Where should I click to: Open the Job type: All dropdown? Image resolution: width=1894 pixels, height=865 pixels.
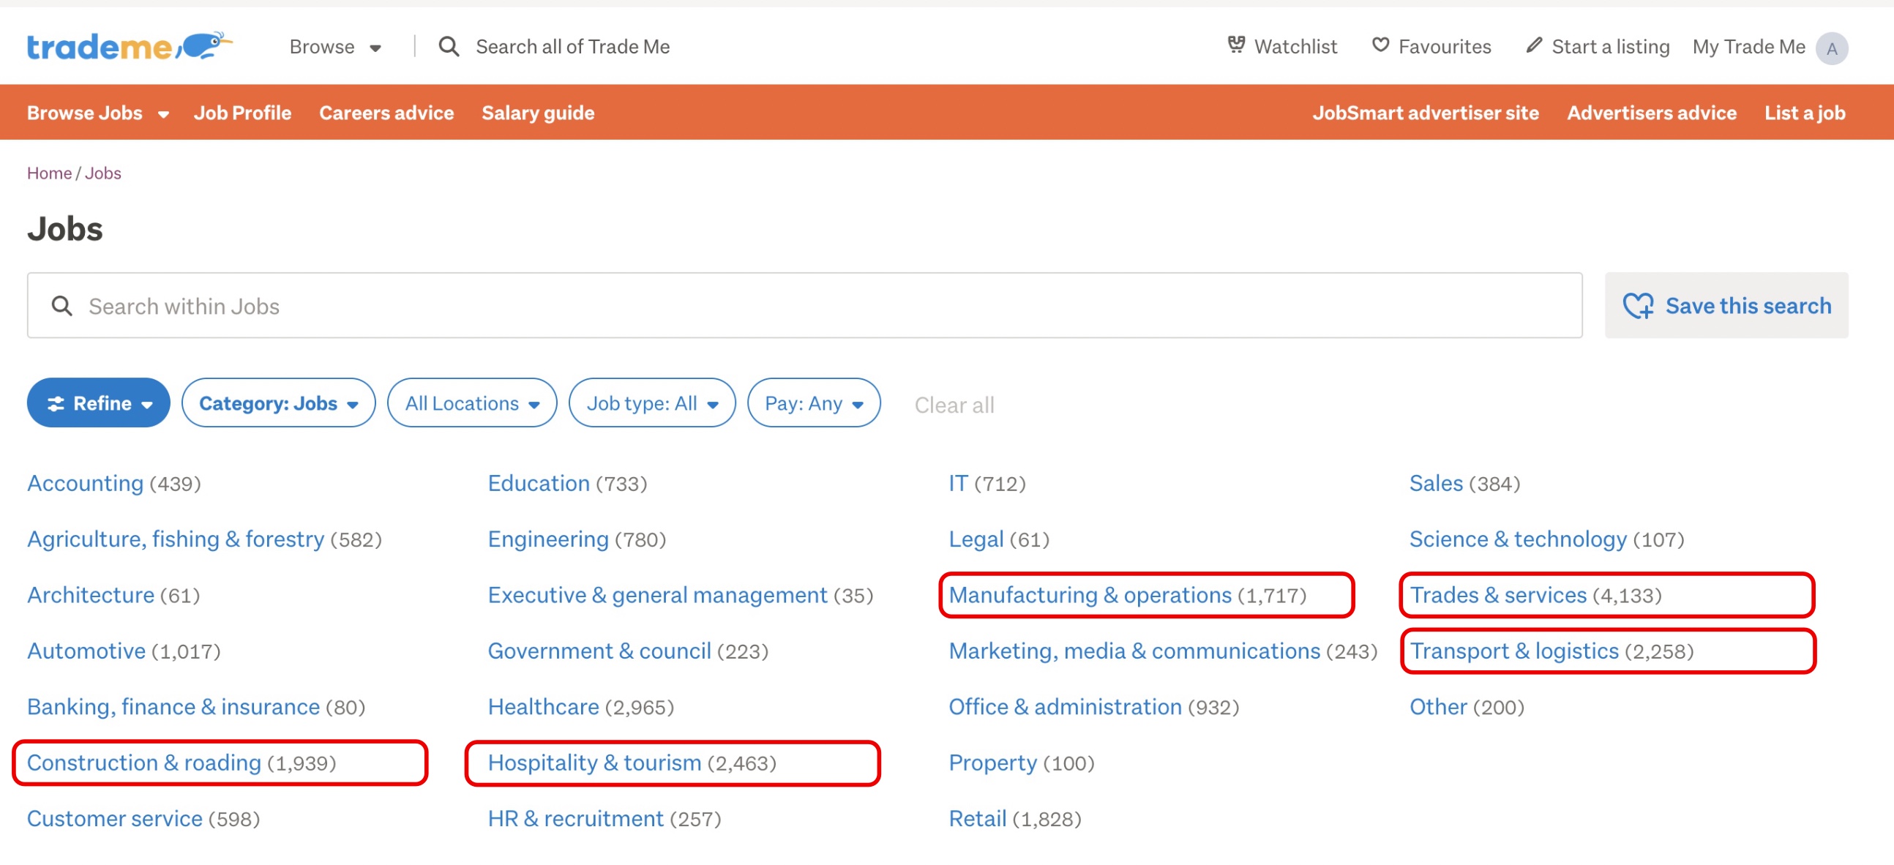[651, 402]
